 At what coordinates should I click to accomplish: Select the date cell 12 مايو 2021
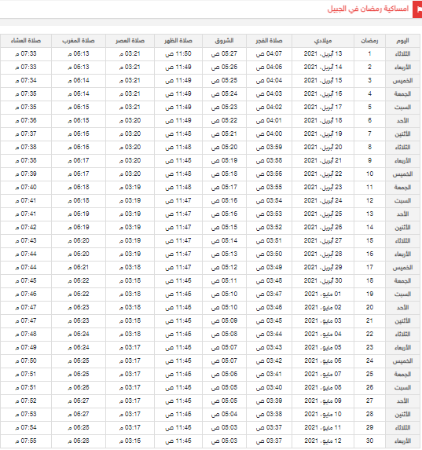[323, 441]
